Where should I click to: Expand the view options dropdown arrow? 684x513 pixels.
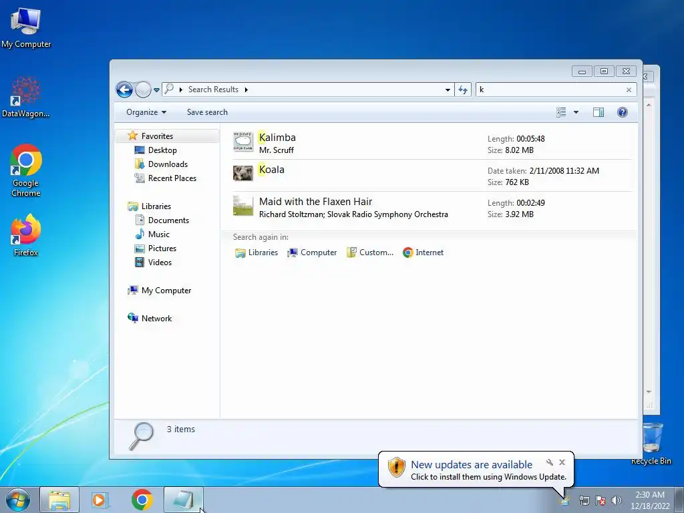tap(576, 112)
